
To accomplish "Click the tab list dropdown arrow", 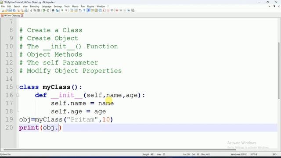I will coord(274,6).
